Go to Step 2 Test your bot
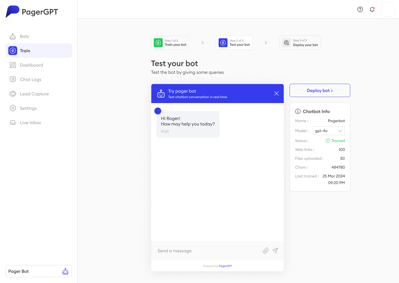Viewport: 399px width, 283px height. (x=234, y=43)
